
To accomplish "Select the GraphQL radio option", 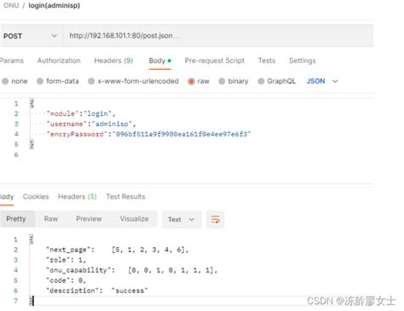I will [x=261, y=81].
